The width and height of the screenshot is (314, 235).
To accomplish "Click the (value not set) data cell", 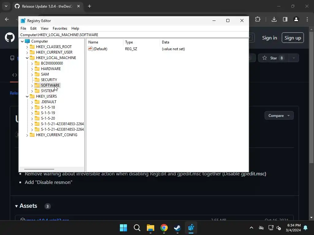I will tap(173, 49).
